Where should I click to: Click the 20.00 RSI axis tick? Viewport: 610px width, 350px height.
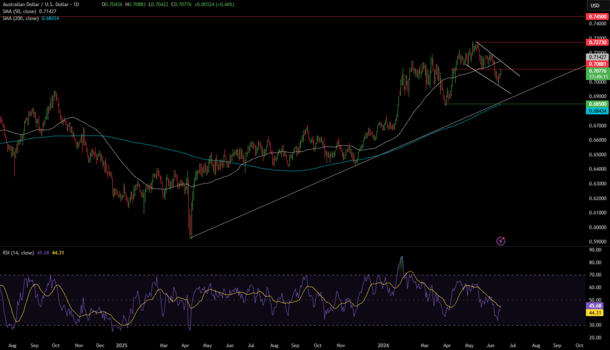(596, 337)
